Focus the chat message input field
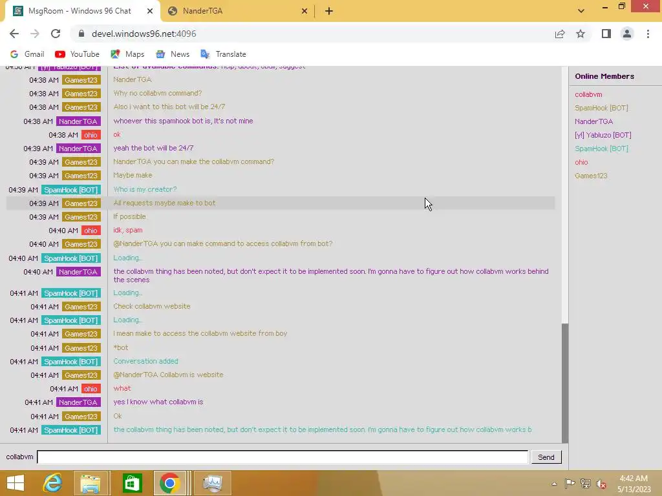This screenshot has height=496, width=662. click(x=283, y=457)
